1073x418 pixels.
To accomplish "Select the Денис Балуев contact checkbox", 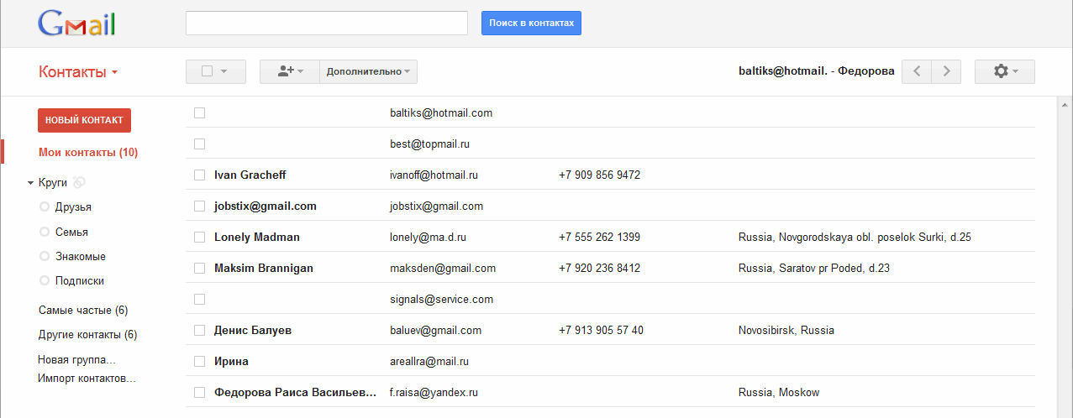I will point(200,331).
